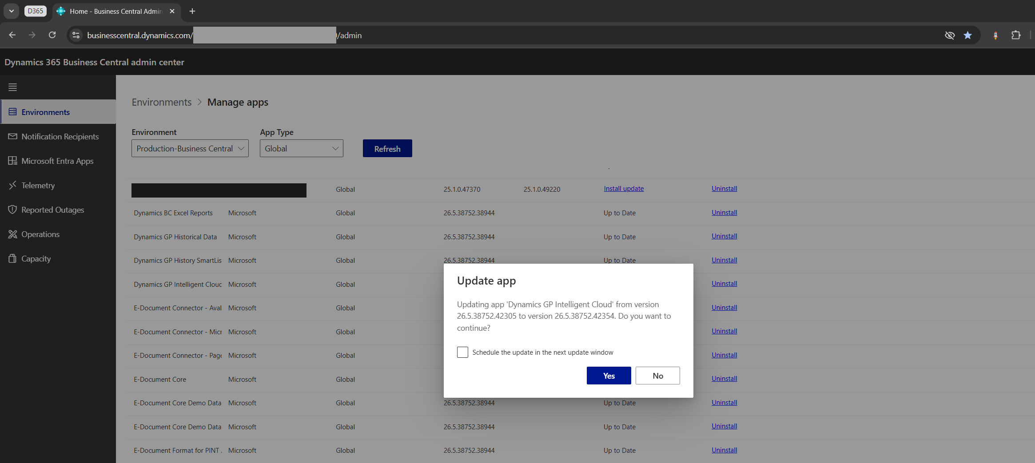
Task: Click the site information icon in address bar
Action: [76, 35]
